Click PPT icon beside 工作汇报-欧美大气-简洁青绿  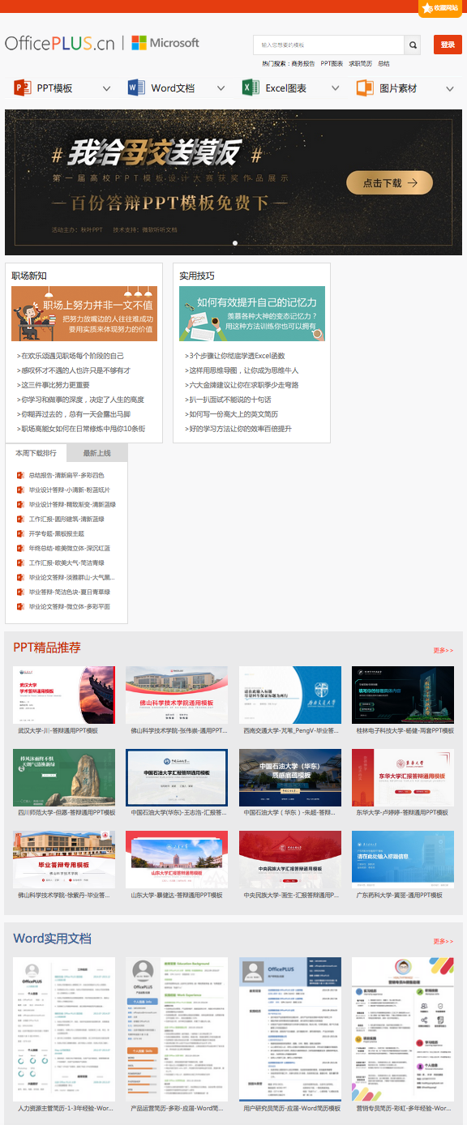[21, 563]
